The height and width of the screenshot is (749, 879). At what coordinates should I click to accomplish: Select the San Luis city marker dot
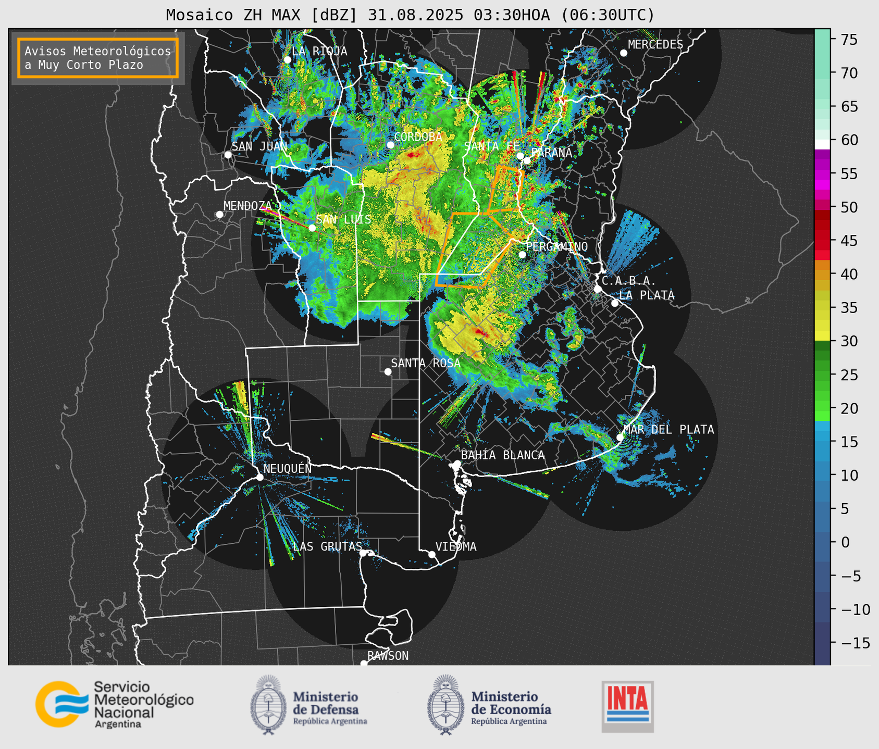pos(312,228)
